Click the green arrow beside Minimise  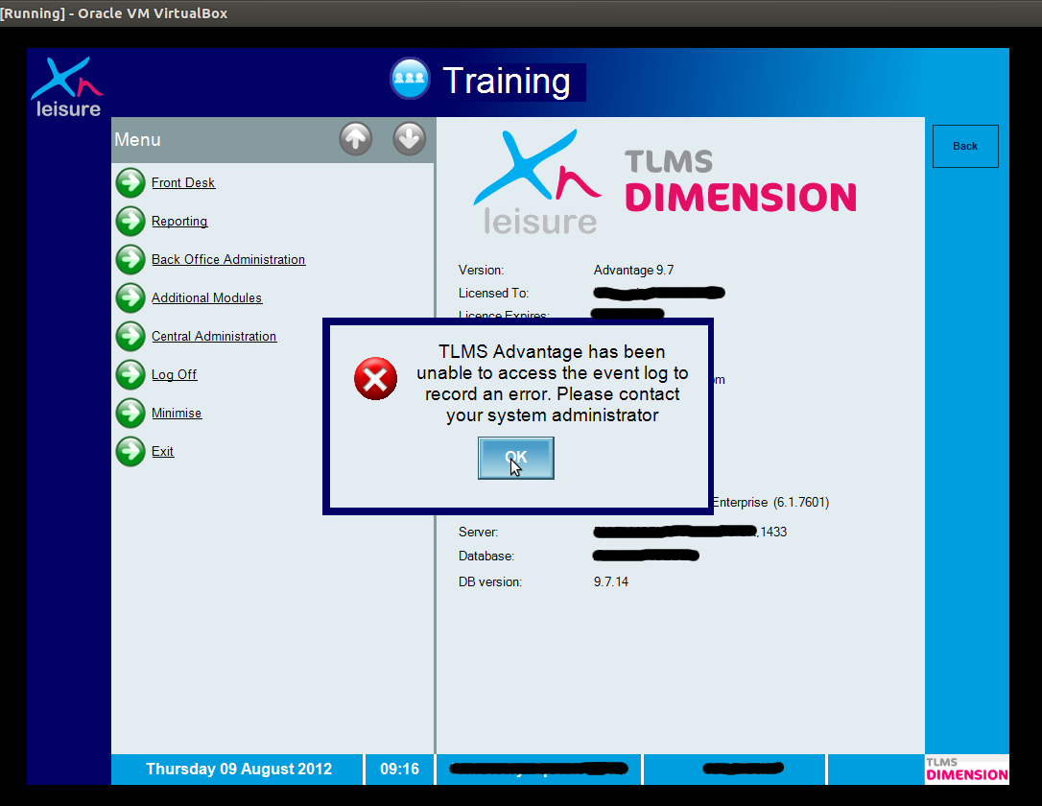[130, 413]
